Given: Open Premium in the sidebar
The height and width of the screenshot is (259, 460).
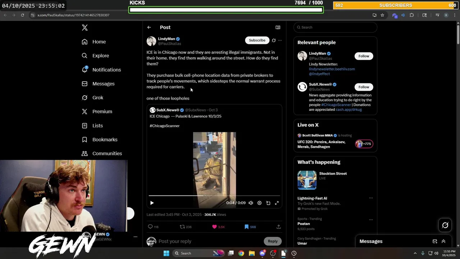Looking at the screenshot, I should coord(97,112).
